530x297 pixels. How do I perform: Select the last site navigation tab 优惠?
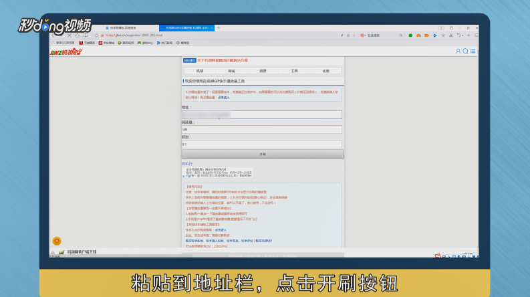pos(325,71)
